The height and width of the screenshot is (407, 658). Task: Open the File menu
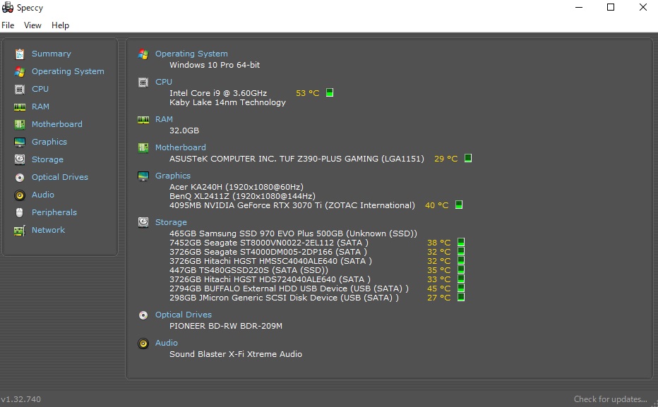coord(8,25)
